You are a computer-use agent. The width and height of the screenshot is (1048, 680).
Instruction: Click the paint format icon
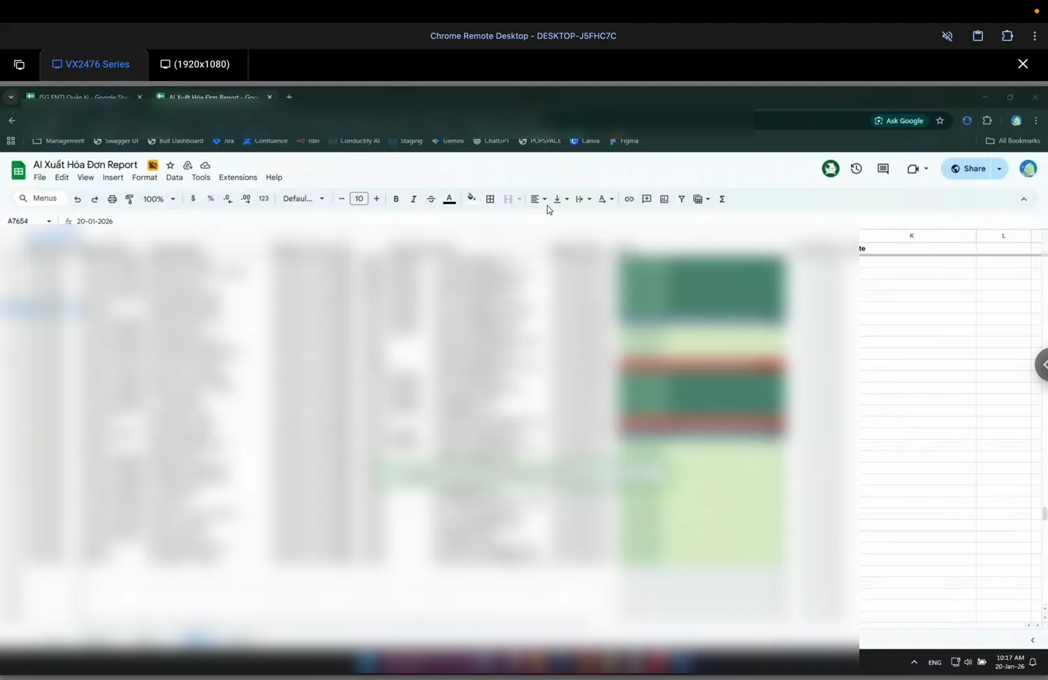(129, 199)
